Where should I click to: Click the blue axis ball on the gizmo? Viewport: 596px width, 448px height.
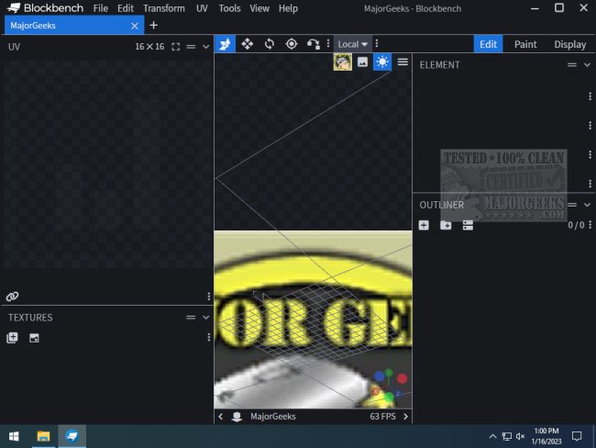[379, 376]
